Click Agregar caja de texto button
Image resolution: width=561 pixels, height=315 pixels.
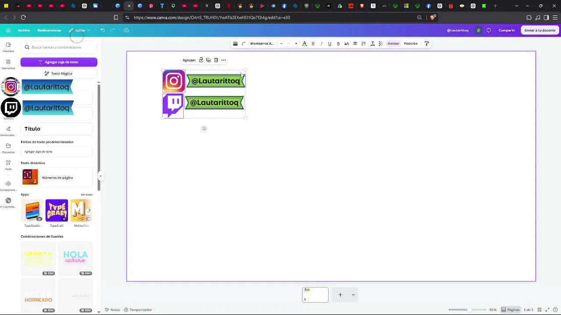[x=59, y=62]
